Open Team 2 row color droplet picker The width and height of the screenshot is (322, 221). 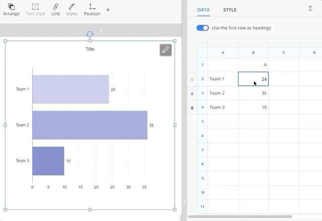192,93
